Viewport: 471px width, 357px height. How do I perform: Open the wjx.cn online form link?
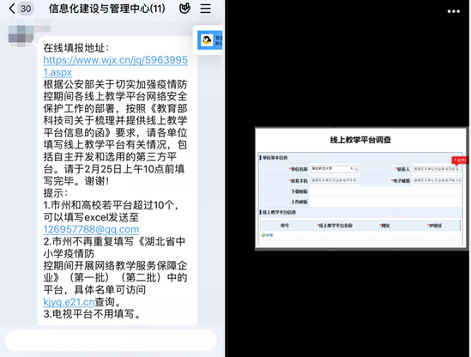coord(115,66)
